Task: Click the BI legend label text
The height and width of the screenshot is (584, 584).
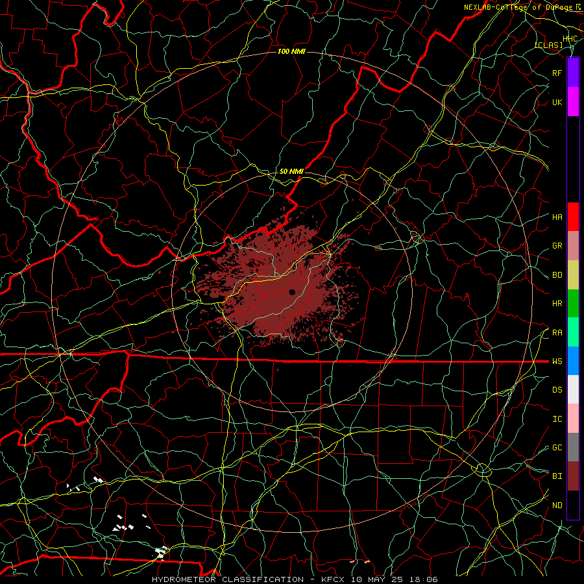Action: coord(557,476)
